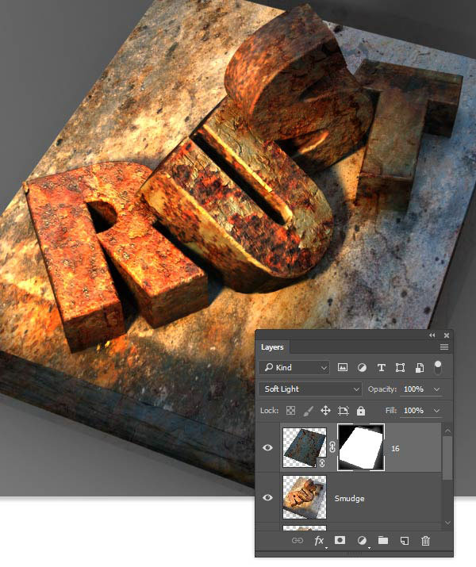Click the Fill 100% value field
The height and width of the screenshot is (567, 476).
414,411
